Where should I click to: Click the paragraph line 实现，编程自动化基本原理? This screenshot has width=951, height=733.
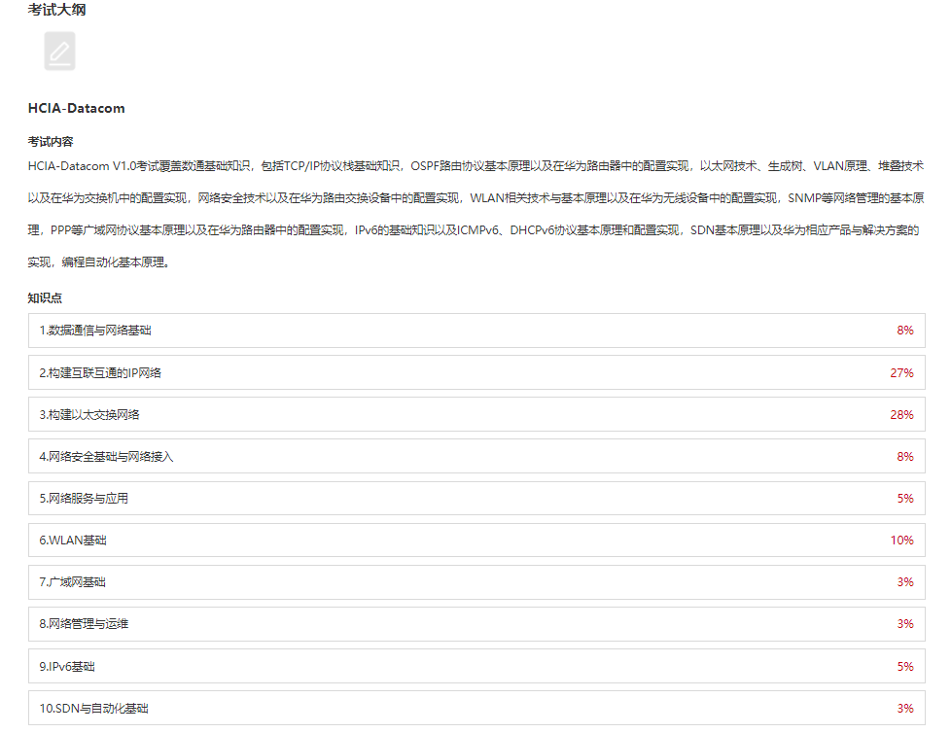click(99, 262)
